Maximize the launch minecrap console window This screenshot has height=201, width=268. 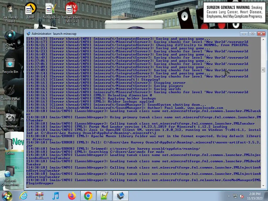(x=253, y=34)
